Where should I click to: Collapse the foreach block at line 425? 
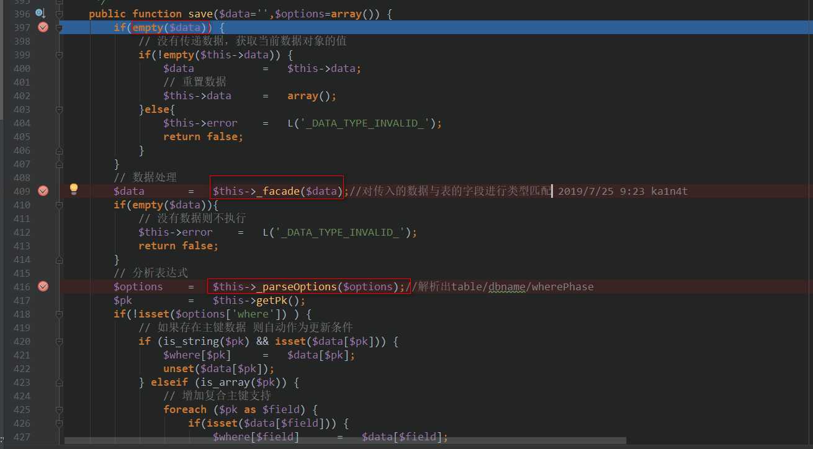pos(59,409)
